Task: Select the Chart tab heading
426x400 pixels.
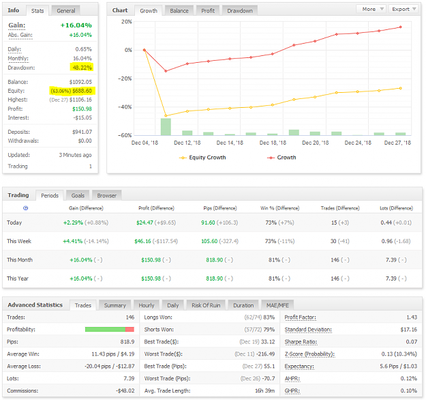Action: [x=120, y=10]
